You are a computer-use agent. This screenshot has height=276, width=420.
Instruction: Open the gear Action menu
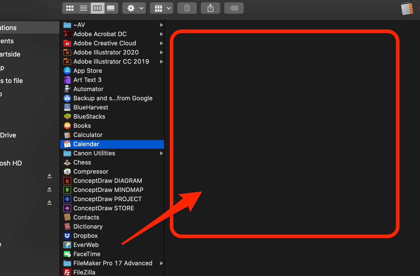134,8
